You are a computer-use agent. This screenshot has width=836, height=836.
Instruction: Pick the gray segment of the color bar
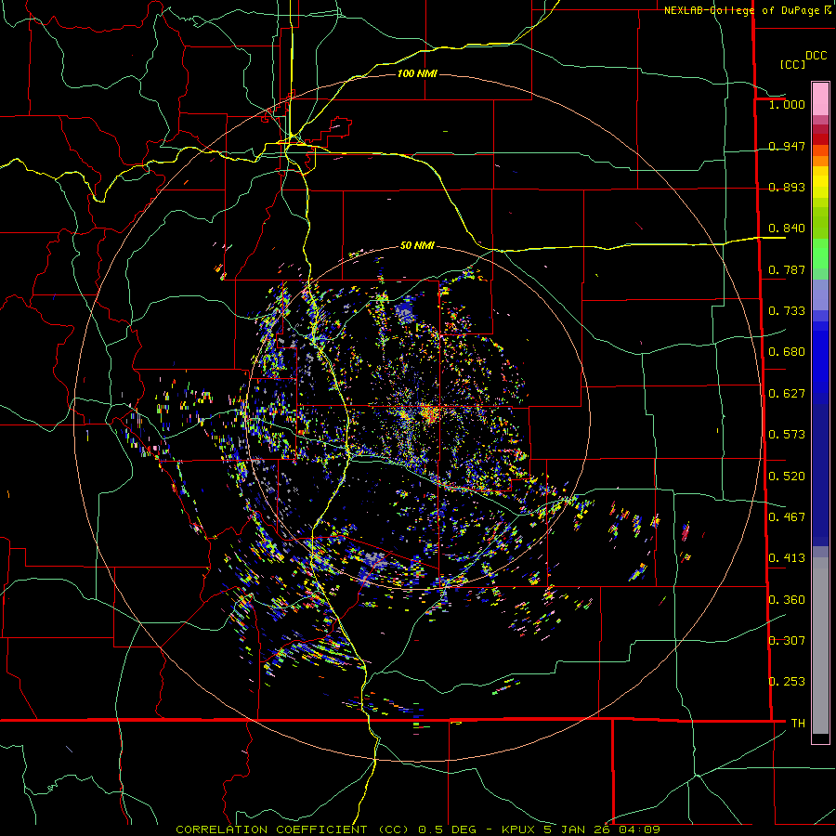[820, 646]
